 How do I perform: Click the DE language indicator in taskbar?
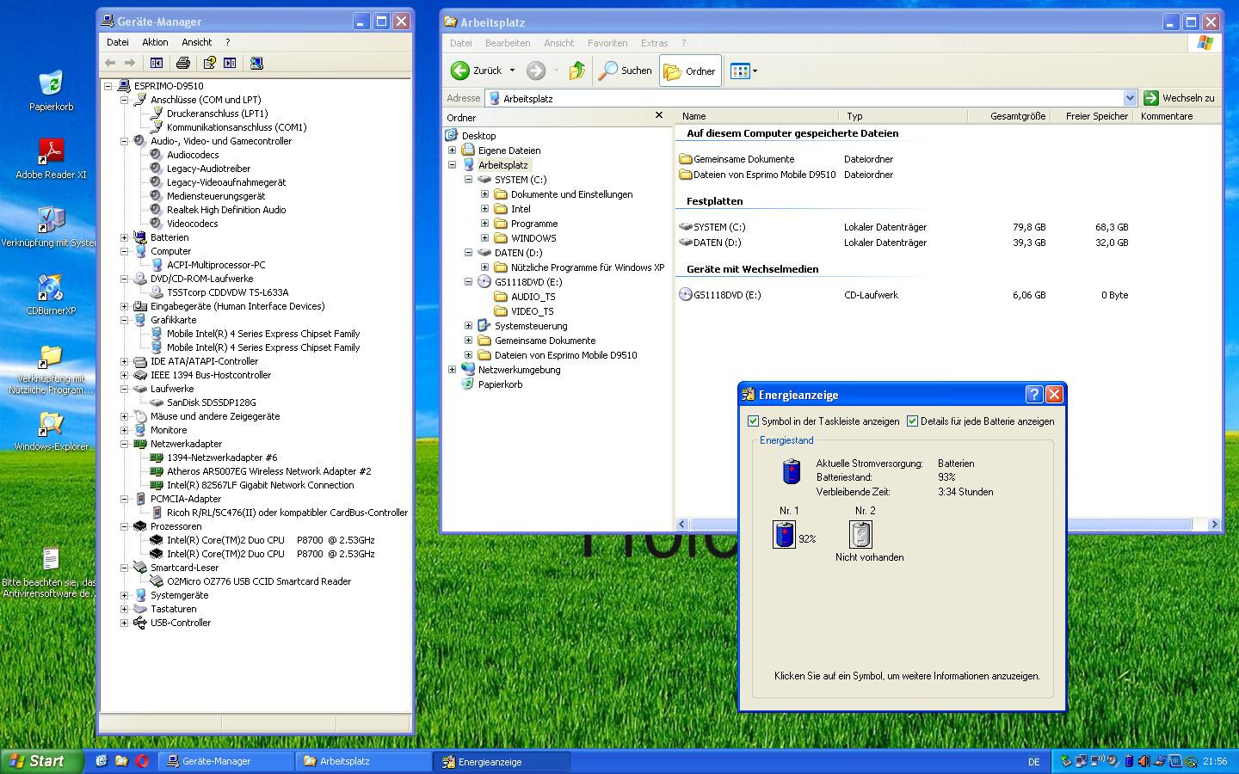coord(1034,762)
